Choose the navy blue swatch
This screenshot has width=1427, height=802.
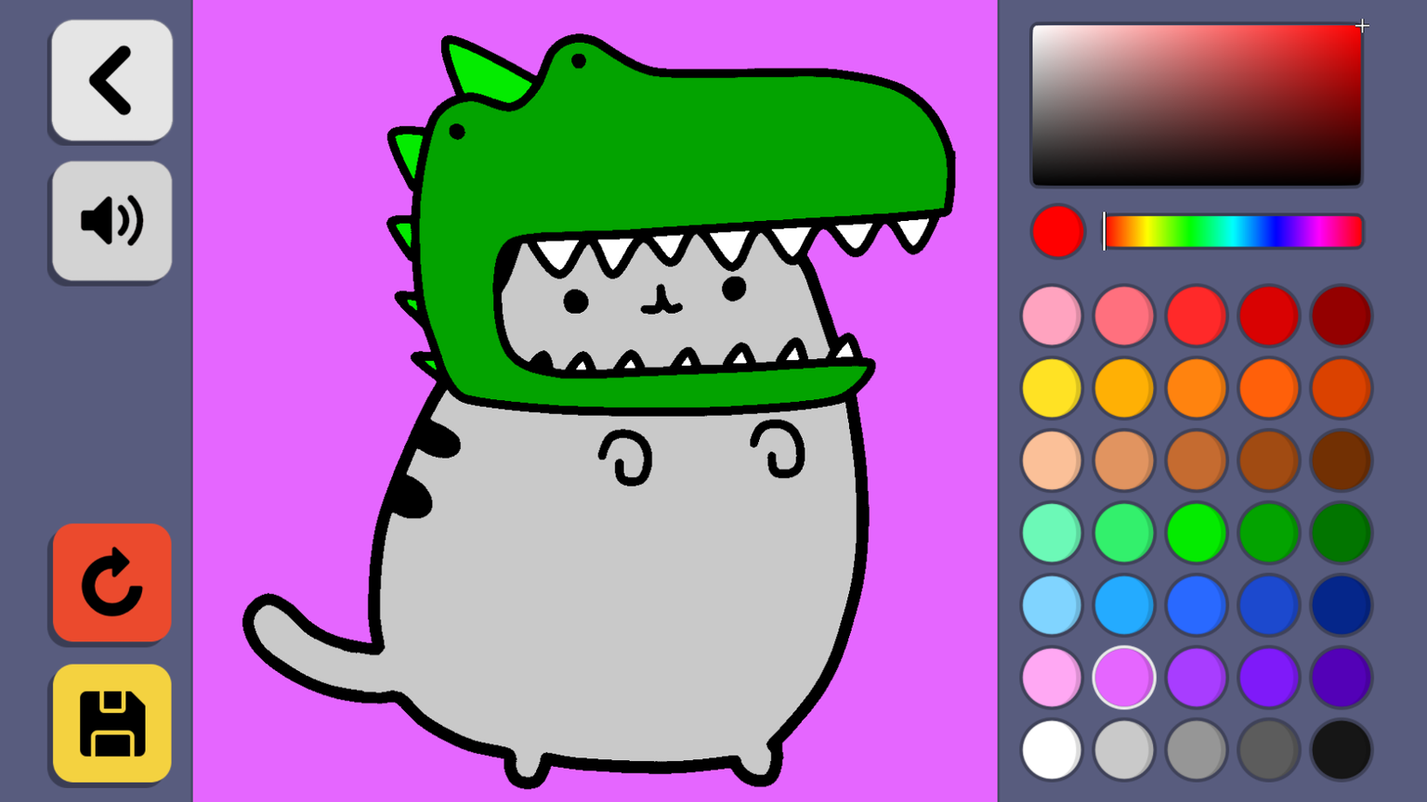tap(1342, 605)
